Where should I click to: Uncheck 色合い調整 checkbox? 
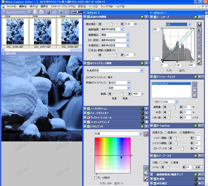pos(89,50)
